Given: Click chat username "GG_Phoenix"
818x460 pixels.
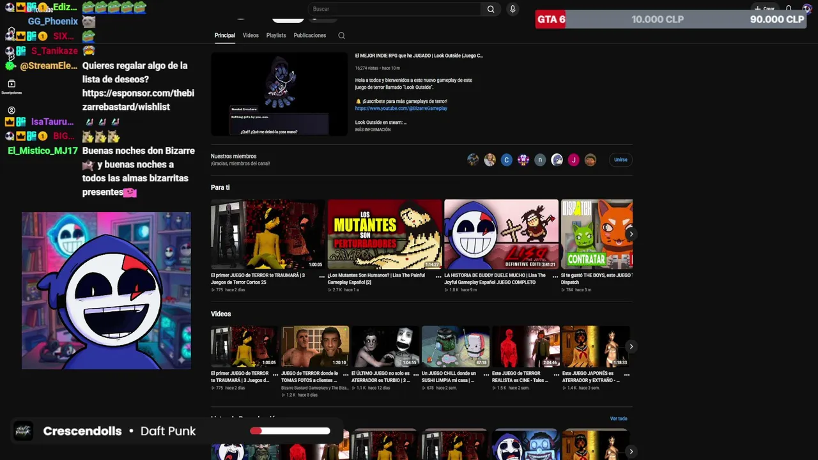Looking at the screenshot, I should coord(53,22).
